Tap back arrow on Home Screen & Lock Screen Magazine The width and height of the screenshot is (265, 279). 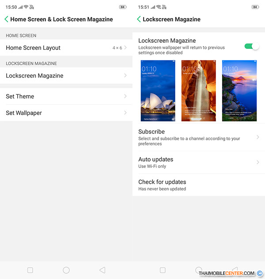click(x=7, y=19)
